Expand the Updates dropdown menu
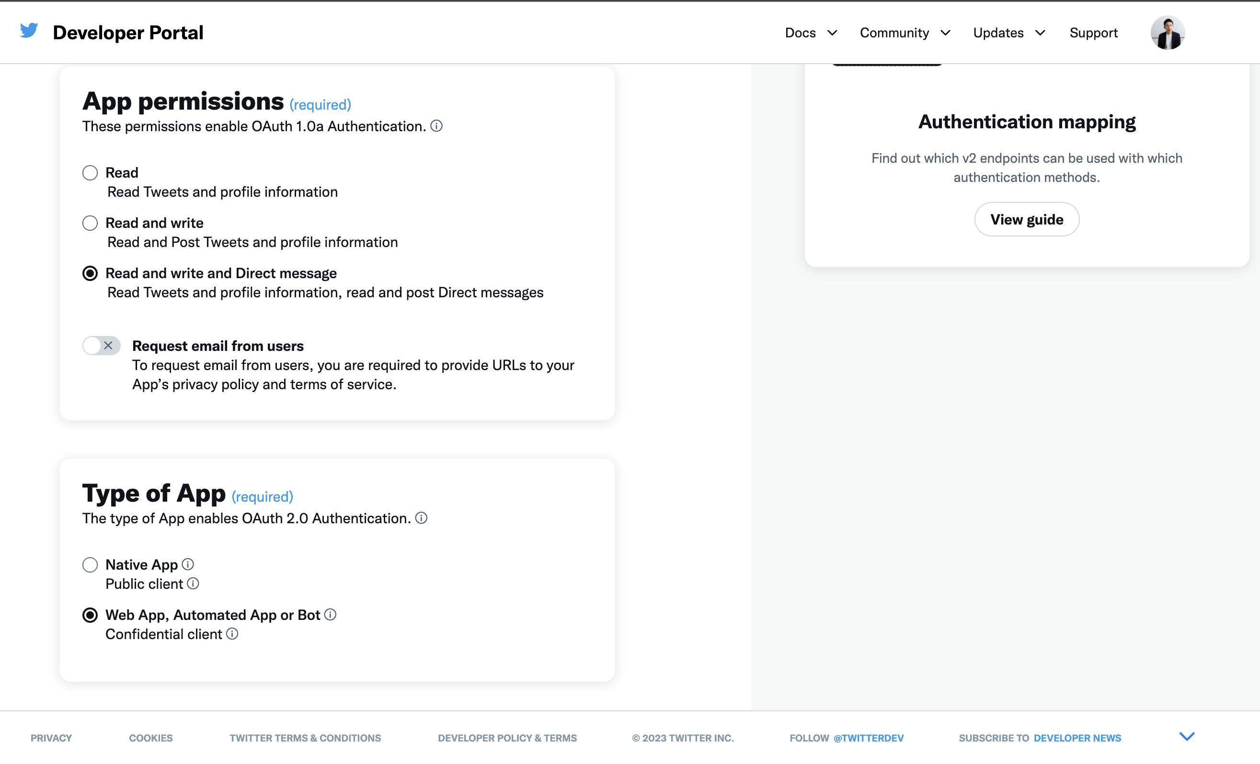 pyautogui.click(x=1009, y=33)
